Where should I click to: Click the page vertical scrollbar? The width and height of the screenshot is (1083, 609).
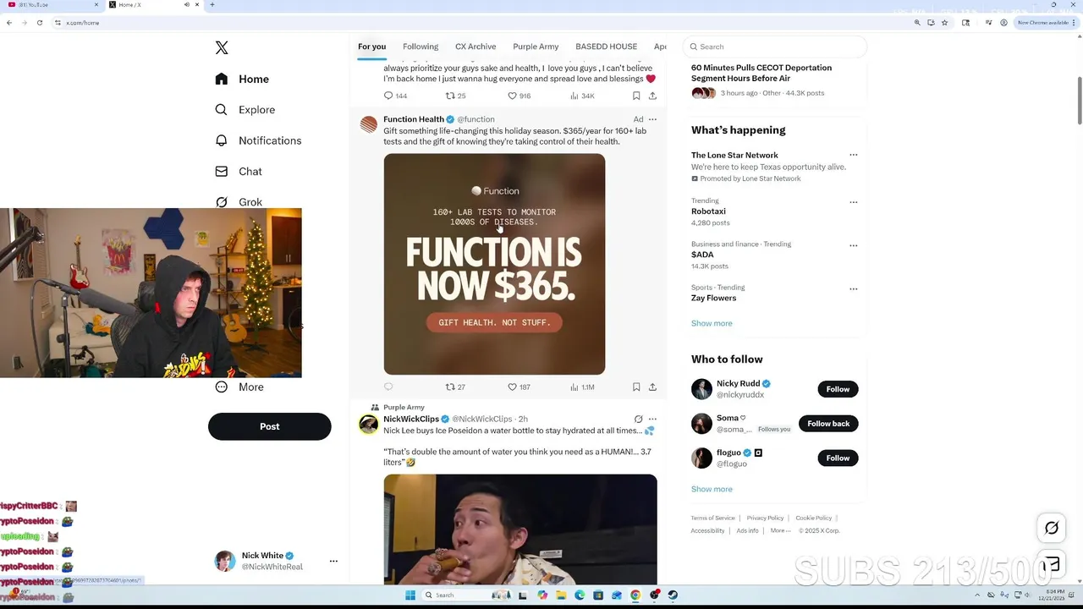point(1079,100)
